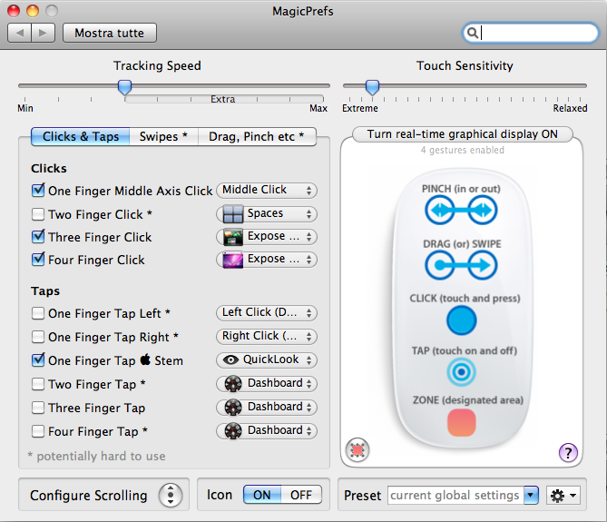Uncheck Three Finger Click
Image resolution: width=607 pixels, height=522 pixels.
38,236
